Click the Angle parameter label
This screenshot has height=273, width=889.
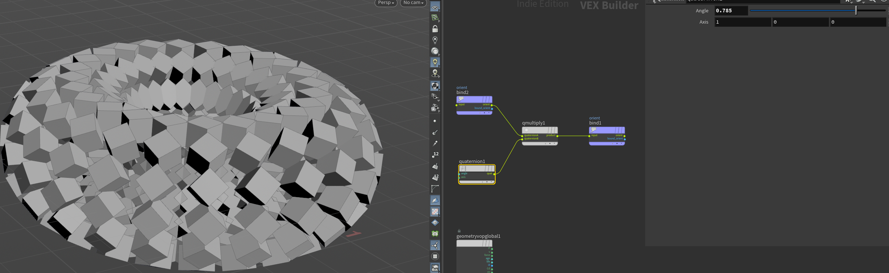pyautogui.click(x=702, y=11)
